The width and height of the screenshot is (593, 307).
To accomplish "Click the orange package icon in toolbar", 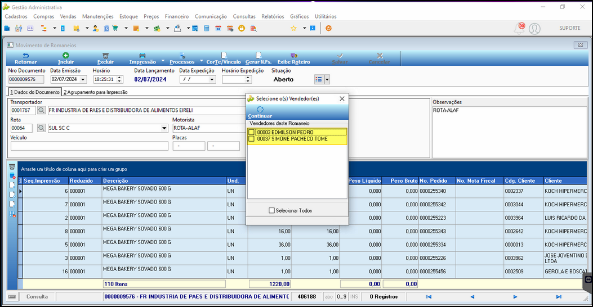I will click(136, 28).
